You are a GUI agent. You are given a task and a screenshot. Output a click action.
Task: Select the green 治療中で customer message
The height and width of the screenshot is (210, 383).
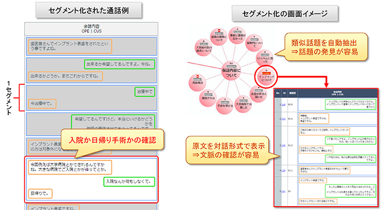145,92
